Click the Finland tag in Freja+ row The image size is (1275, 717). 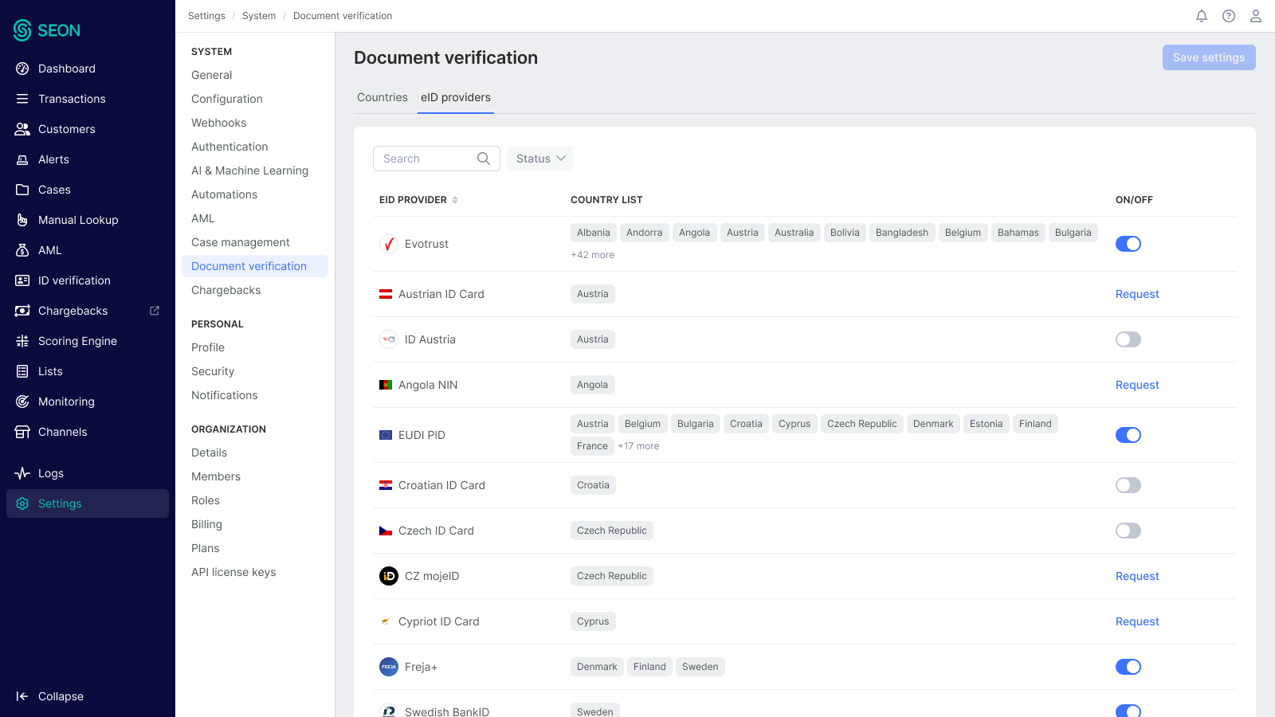(x=649, y=667)
